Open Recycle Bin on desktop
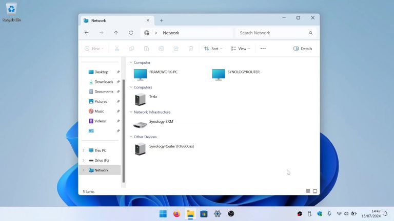Screen dimensions: 394x221 click(x=12, y=12)
